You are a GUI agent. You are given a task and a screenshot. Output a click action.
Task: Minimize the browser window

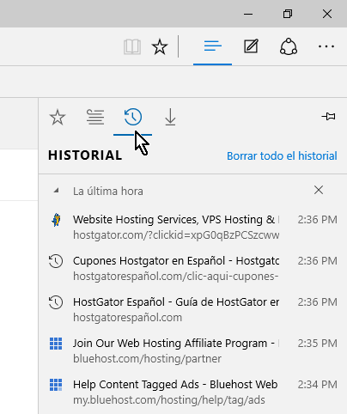click(x=248, y=14)
